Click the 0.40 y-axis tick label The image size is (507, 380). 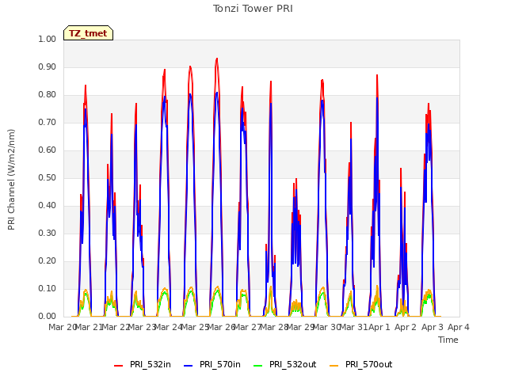click(x=48, y=206)
